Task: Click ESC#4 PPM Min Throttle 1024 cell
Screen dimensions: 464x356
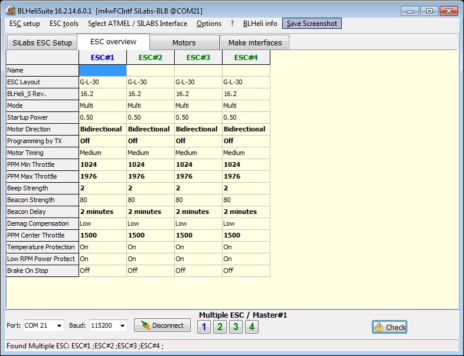Action: (246, 164)
